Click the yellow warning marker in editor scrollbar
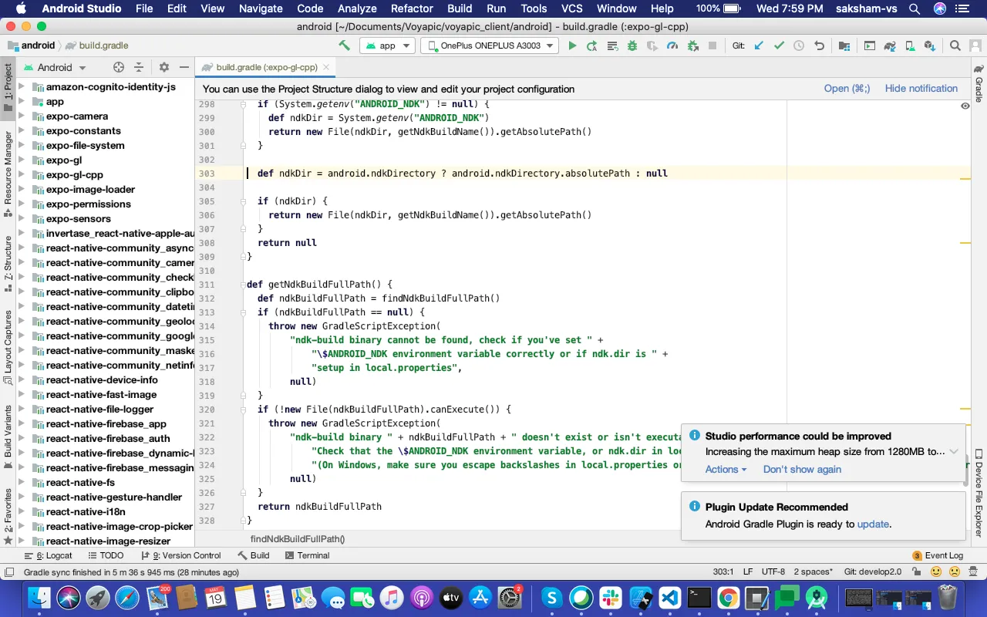Screen dimensions: 987x617 [965, 179]
